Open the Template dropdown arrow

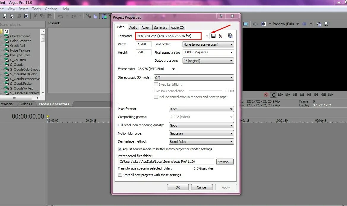pyautogui.click(x=207, y=36)
